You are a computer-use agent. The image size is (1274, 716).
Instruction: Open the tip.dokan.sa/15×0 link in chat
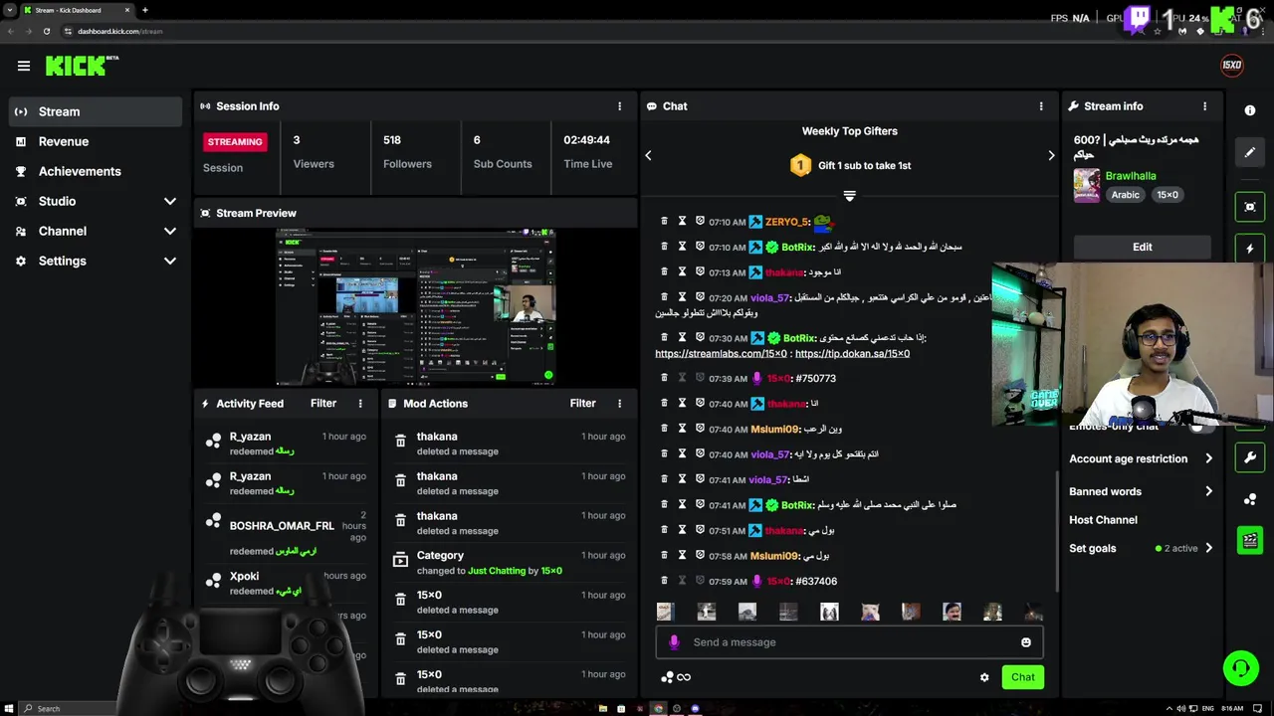(x=852, y=354)
